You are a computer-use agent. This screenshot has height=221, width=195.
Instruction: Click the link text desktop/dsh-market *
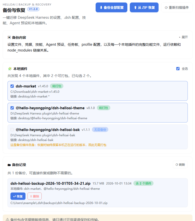click(x=34, y=96)
